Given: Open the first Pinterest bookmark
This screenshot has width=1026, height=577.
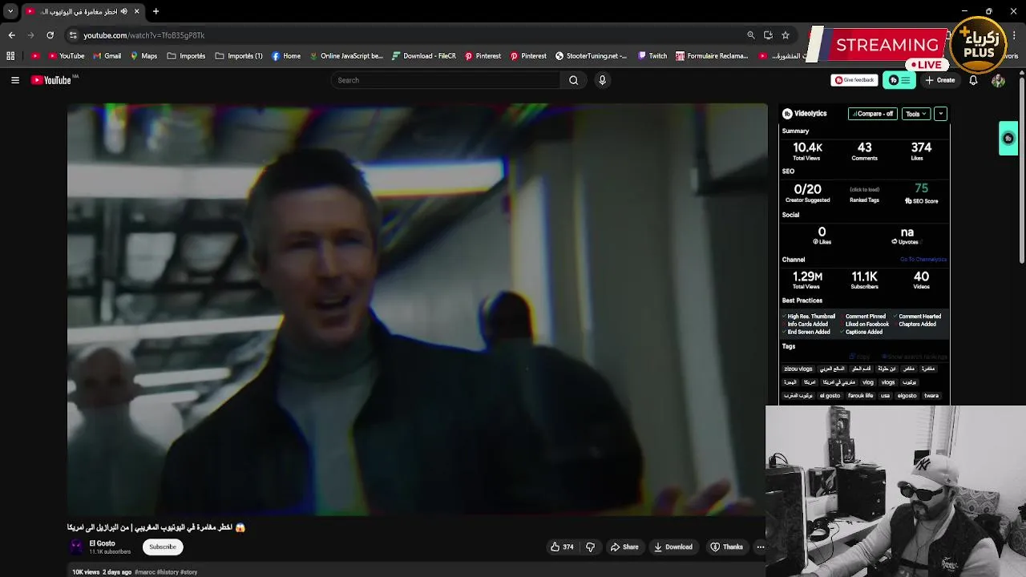Looking at the screenshot, I should pos(483,56).
